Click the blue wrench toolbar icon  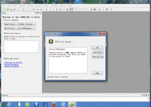click(x=91, y=9)
